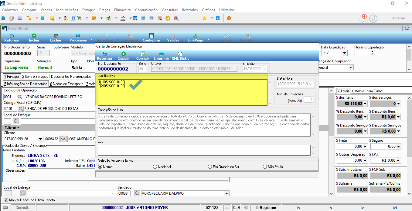Open the Cadastros menu
This screenshot has height=211, width=412.
[x=10, y=10]
